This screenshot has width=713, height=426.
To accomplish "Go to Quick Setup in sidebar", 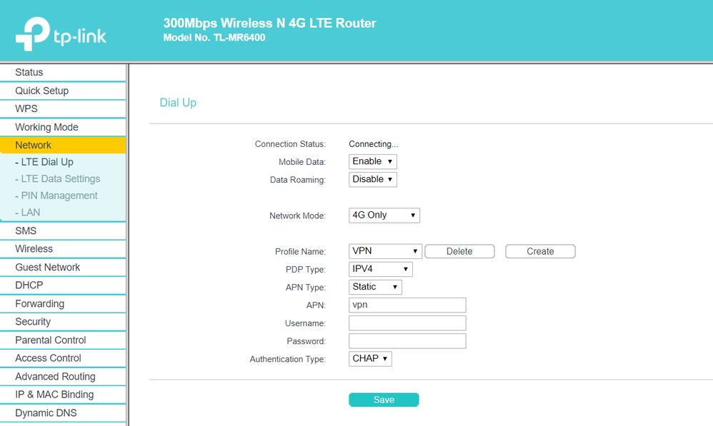I will [42, 91].
